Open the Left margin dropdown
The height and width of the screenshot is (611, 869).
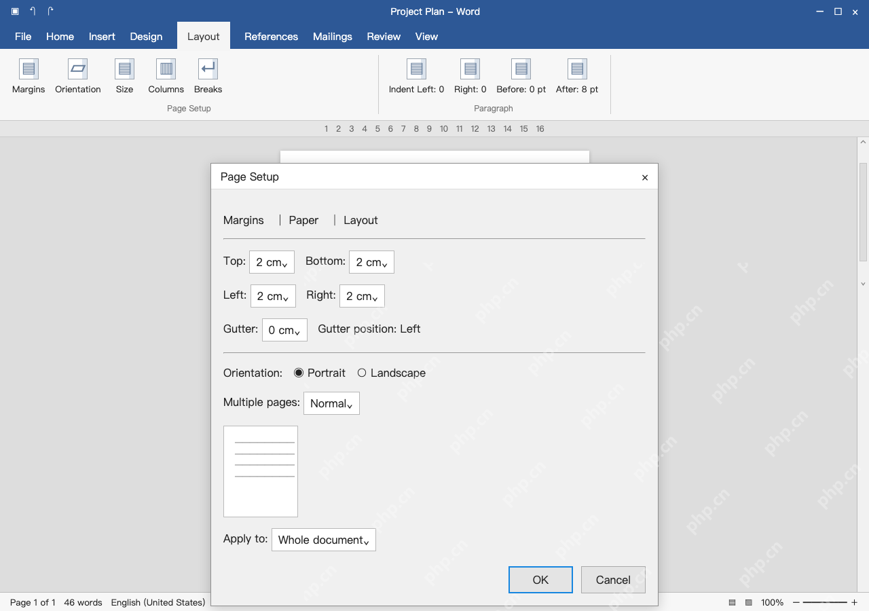[273, 296]
